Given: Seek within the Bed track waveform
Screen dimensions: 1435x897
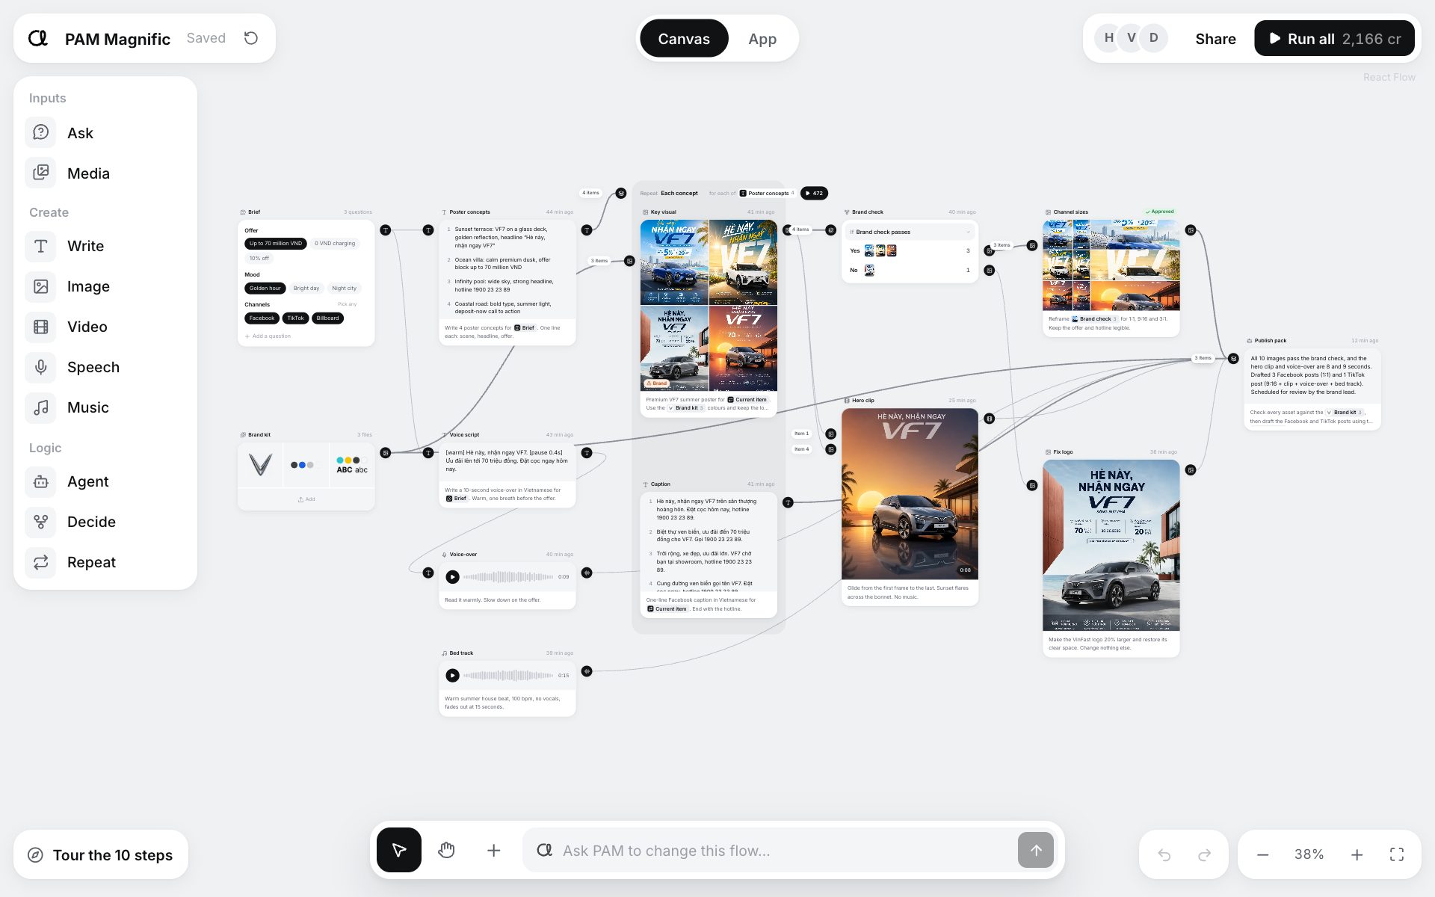Looking at the screenshot, I should pyautogui.click(x=509, y=675).
